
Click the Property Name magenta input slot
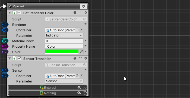(x=5, y=46)
